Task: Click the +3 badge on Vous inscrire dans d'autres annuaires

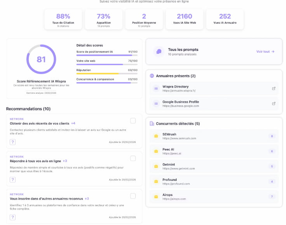Action: [87, 199]
